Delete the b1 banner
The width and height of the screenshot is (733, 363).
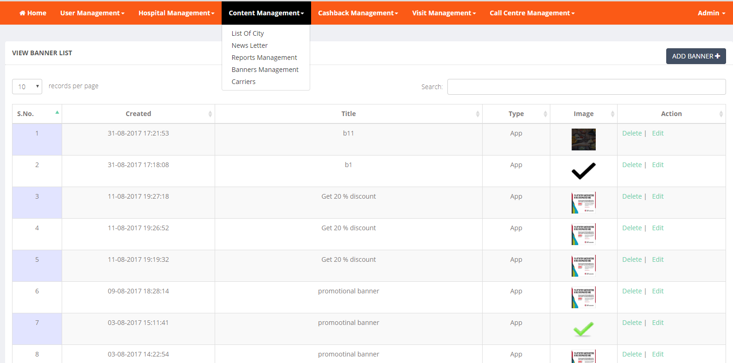(632, 165)
